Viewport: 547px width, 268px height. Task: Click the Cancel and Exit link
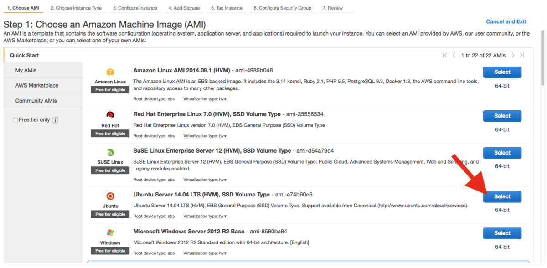tap(506, 21)
